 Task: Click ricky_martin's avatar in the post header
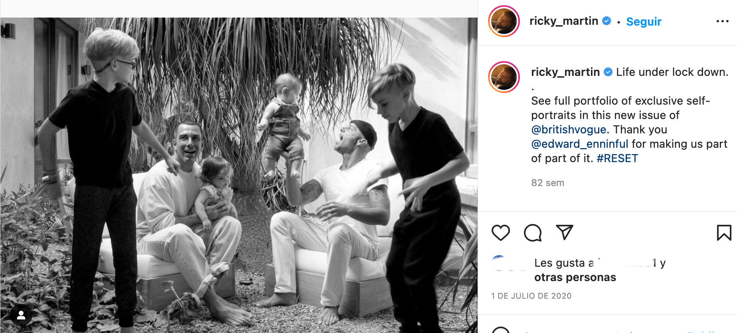coord(504,21)
